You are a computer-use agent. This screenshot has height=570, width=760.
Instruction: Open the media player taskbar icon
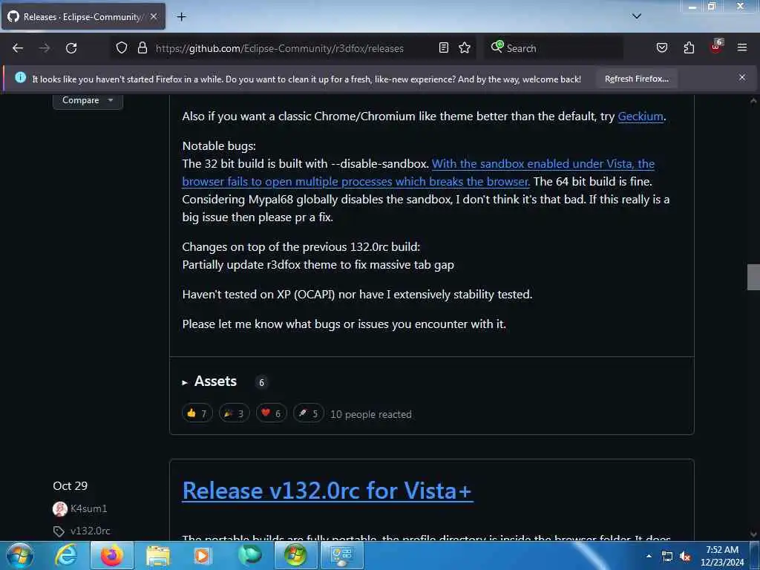(x=203, y=555)
